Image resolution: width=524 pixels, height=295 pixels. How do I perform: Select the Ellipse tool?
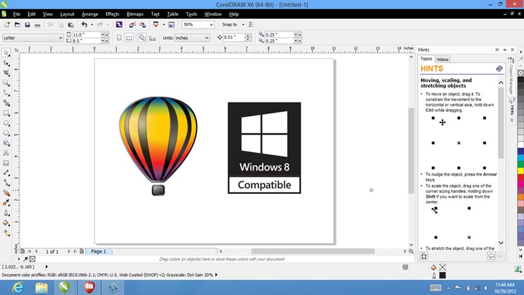coord(6,123)
